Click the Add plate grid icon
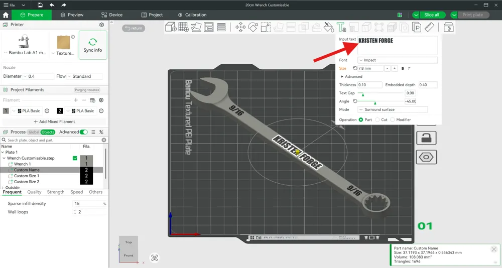Screen dimensions: 502x268 [183, 27]
